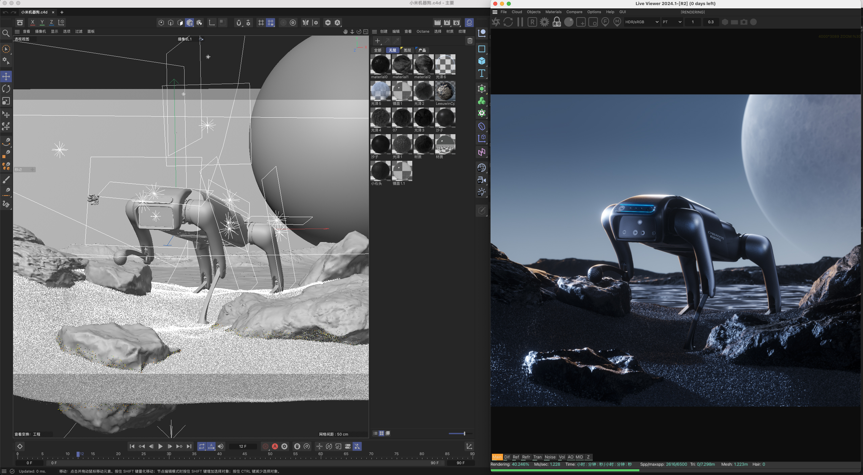Viewport: 863px width, 475px height.
Task: Select the LeeuwinCp material thumbnail
Action: pyautogui.click(x=445, y=91)
